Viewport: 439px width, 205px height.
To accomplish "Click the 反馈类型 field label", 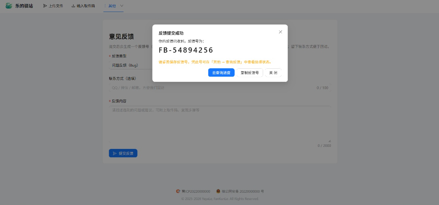I will (x=119, y=56).
